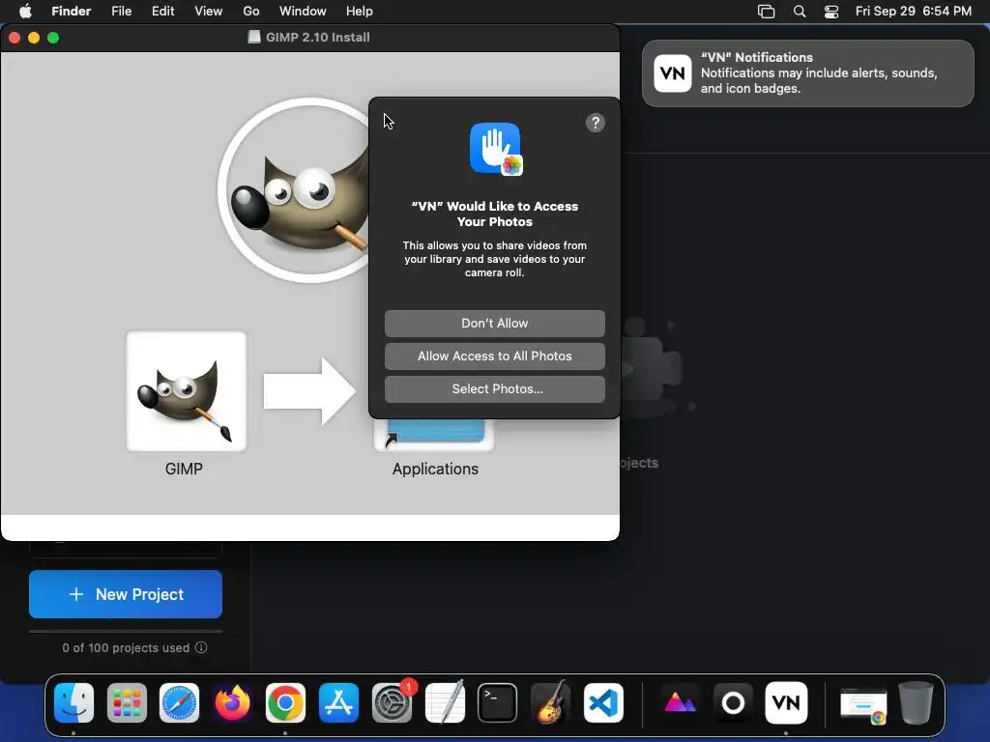Click the Applications label in installer
Viewport: 990px width, 742px height.
pos(435,469)
